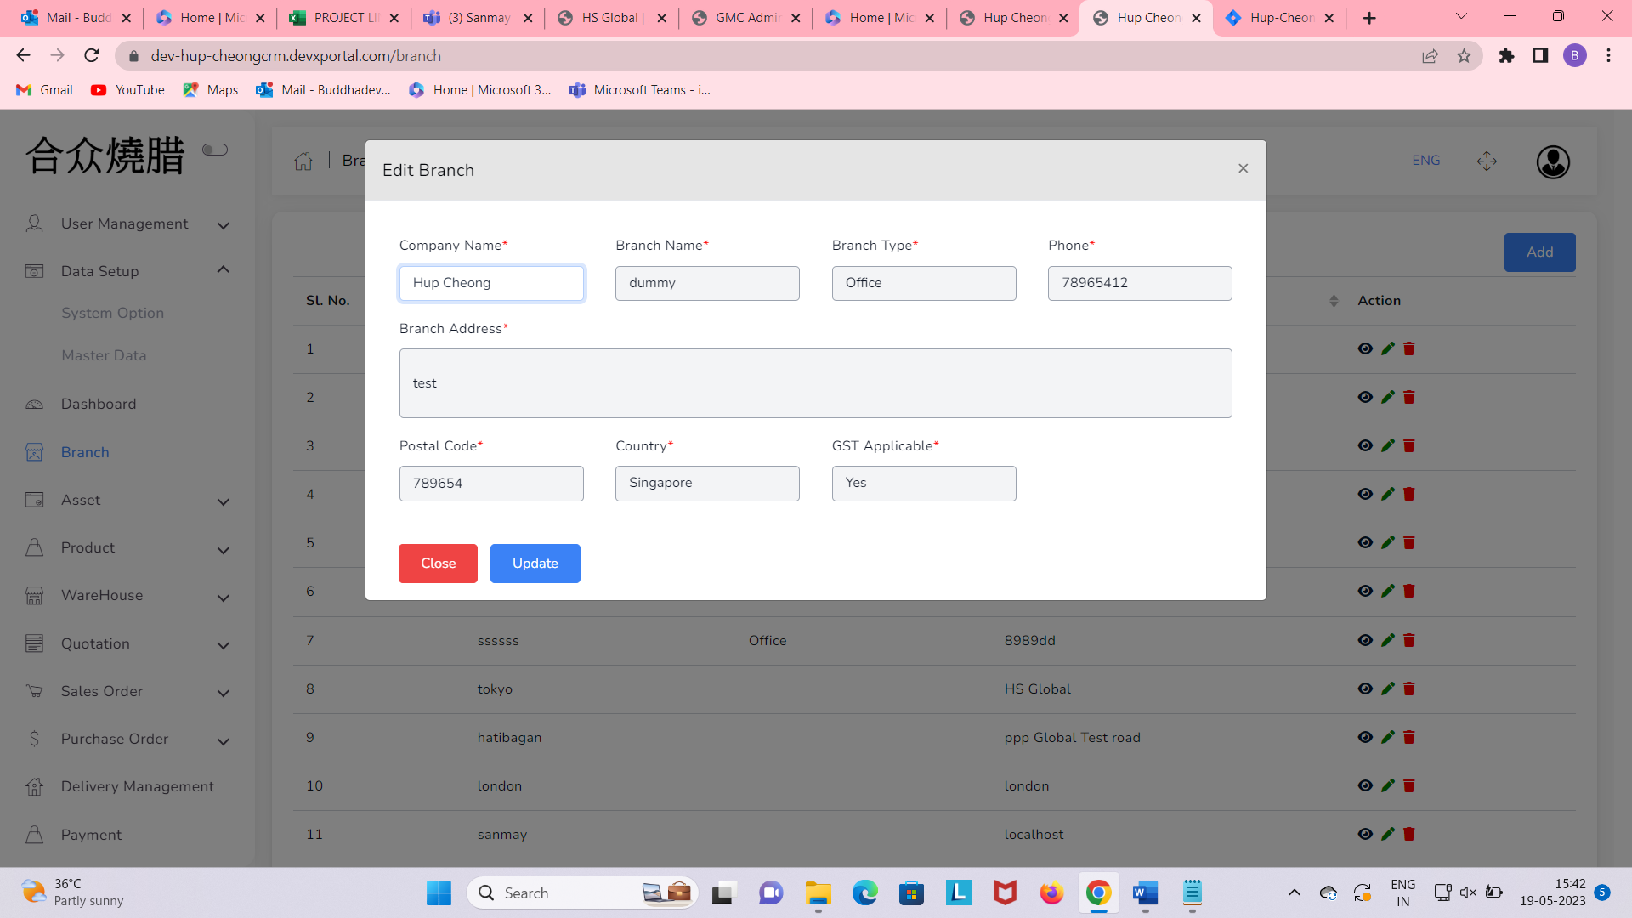View row 1 details via eye icon

point(1365,348)
